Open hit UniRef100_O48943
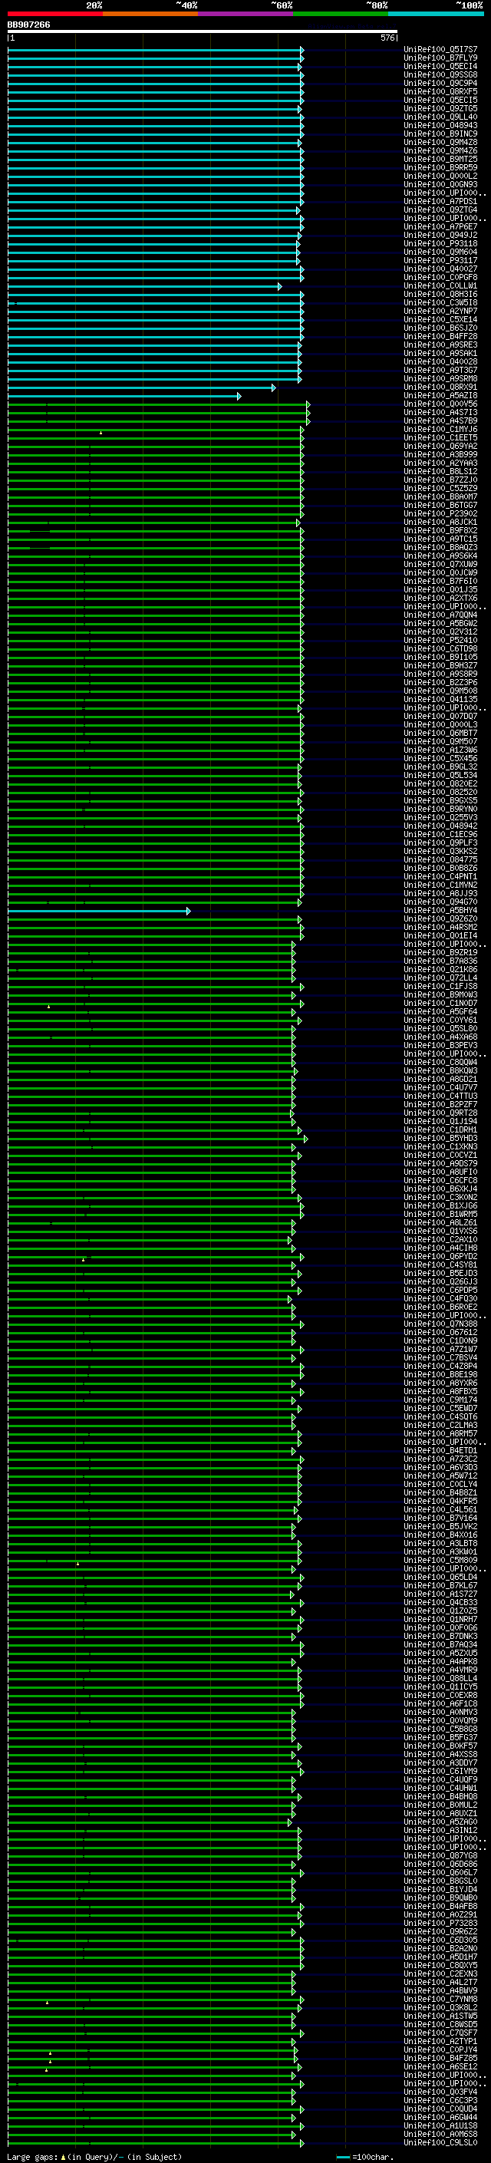491x2163 pixels. (x=440, y=125)
